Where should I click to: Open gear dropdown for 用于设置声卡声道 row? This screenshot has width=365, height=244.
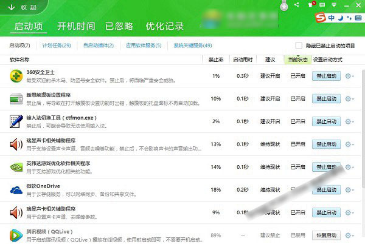click(x=350, y=212)
